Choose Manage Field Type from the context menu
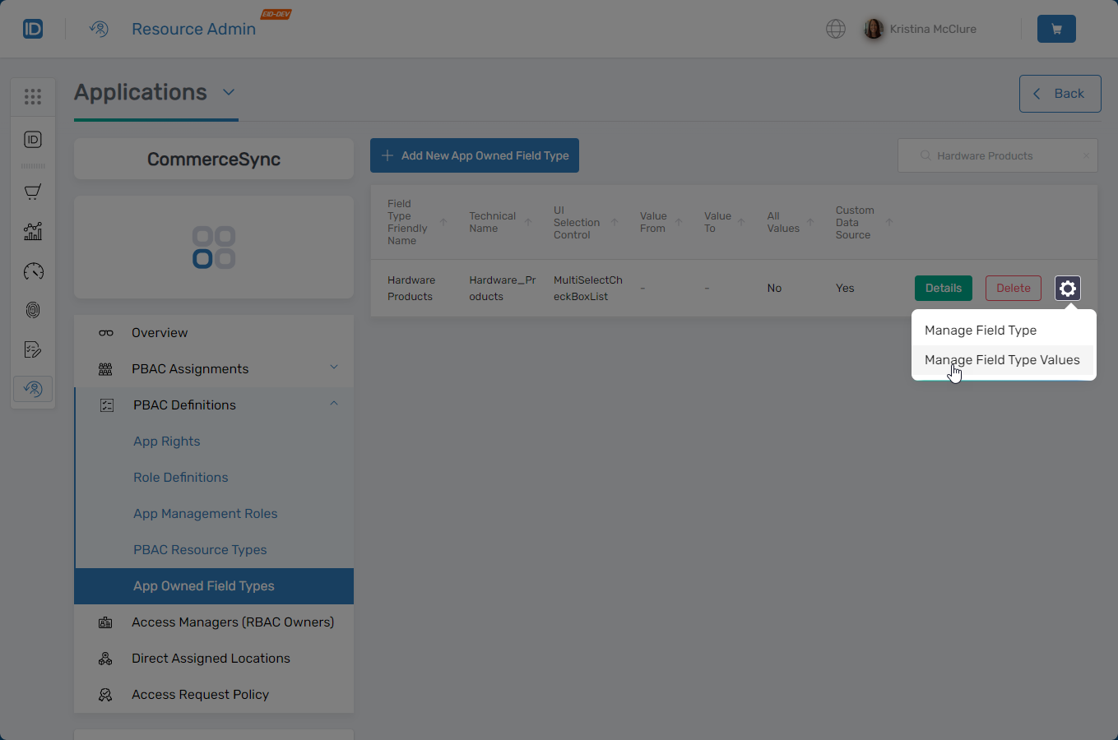 [x=981, y=330]
